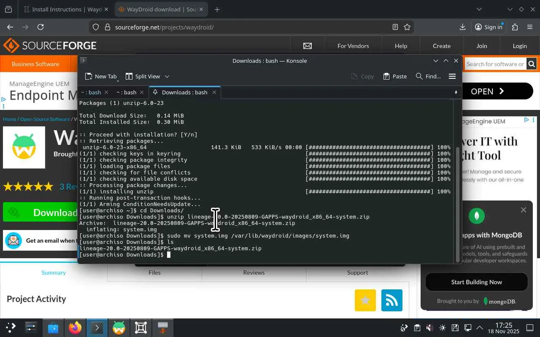Go back in the Firefox browser
Image resolution: width=540 pixels, height=337 pixels.
[10, 27]
